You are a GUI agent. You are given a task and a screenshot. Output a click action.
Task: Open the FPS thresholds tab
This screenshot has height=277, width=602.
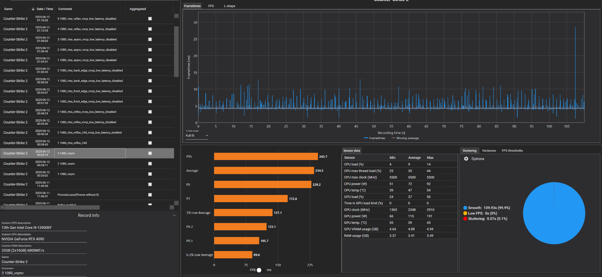click(x=512, y=151)
